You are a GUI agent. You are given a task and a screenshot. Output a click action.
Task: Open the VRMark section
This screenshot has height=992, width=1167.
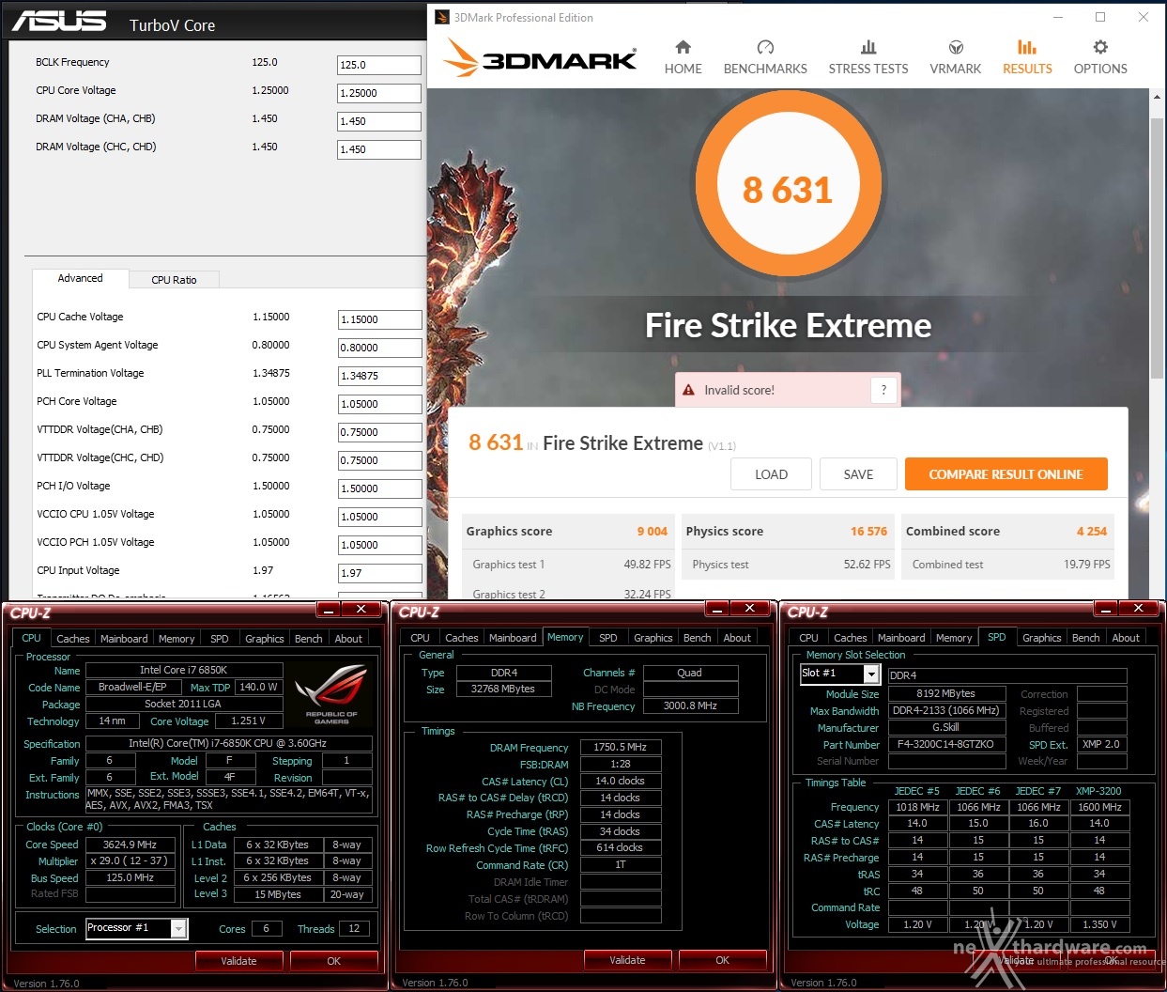[955, 57]
